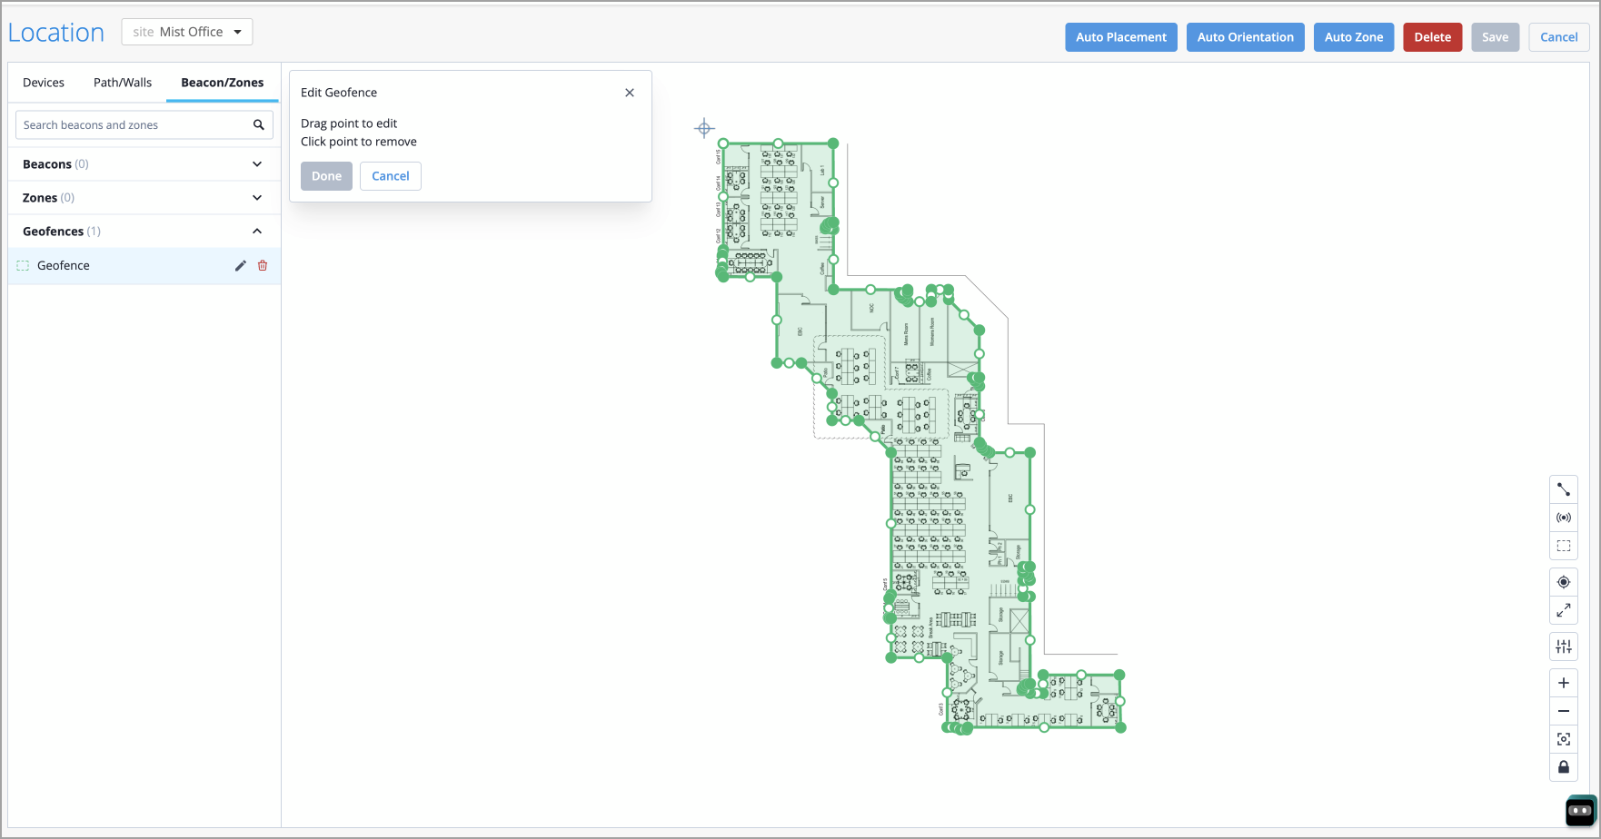
Task: Open the chatbot assistant icon
Action: click(1580, 810)
